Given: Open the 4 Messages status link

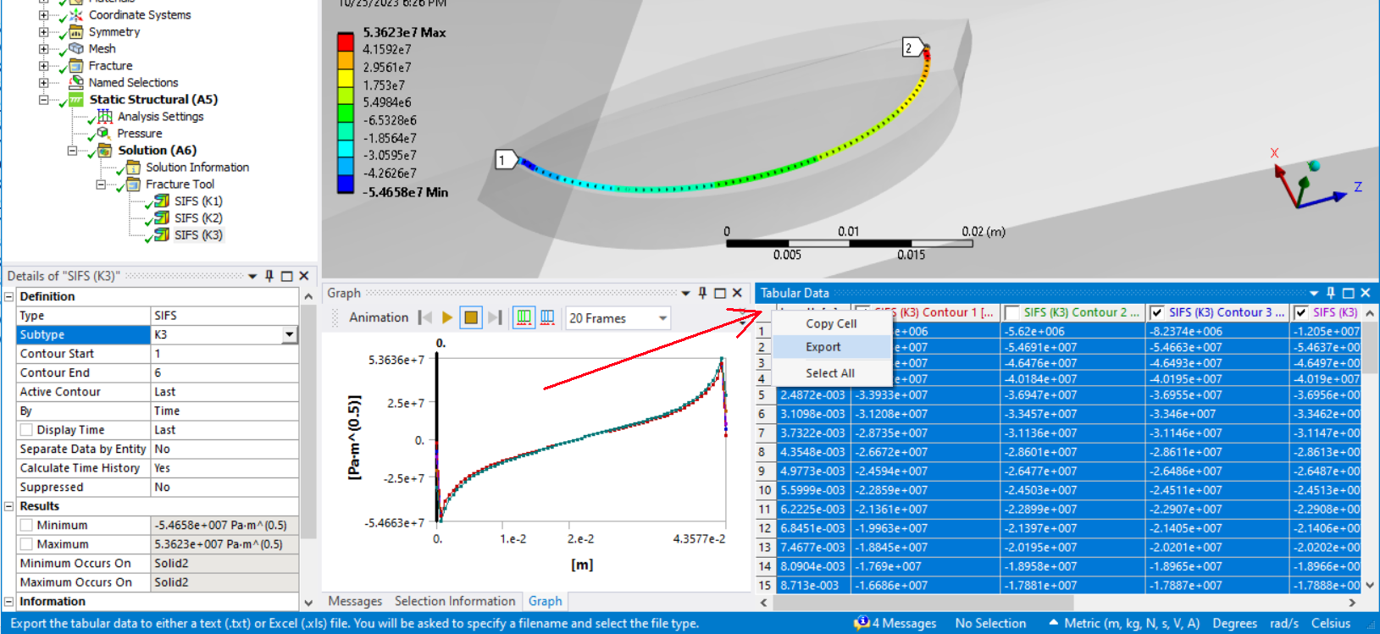Looking at the screenshot, I should point(896,623).
